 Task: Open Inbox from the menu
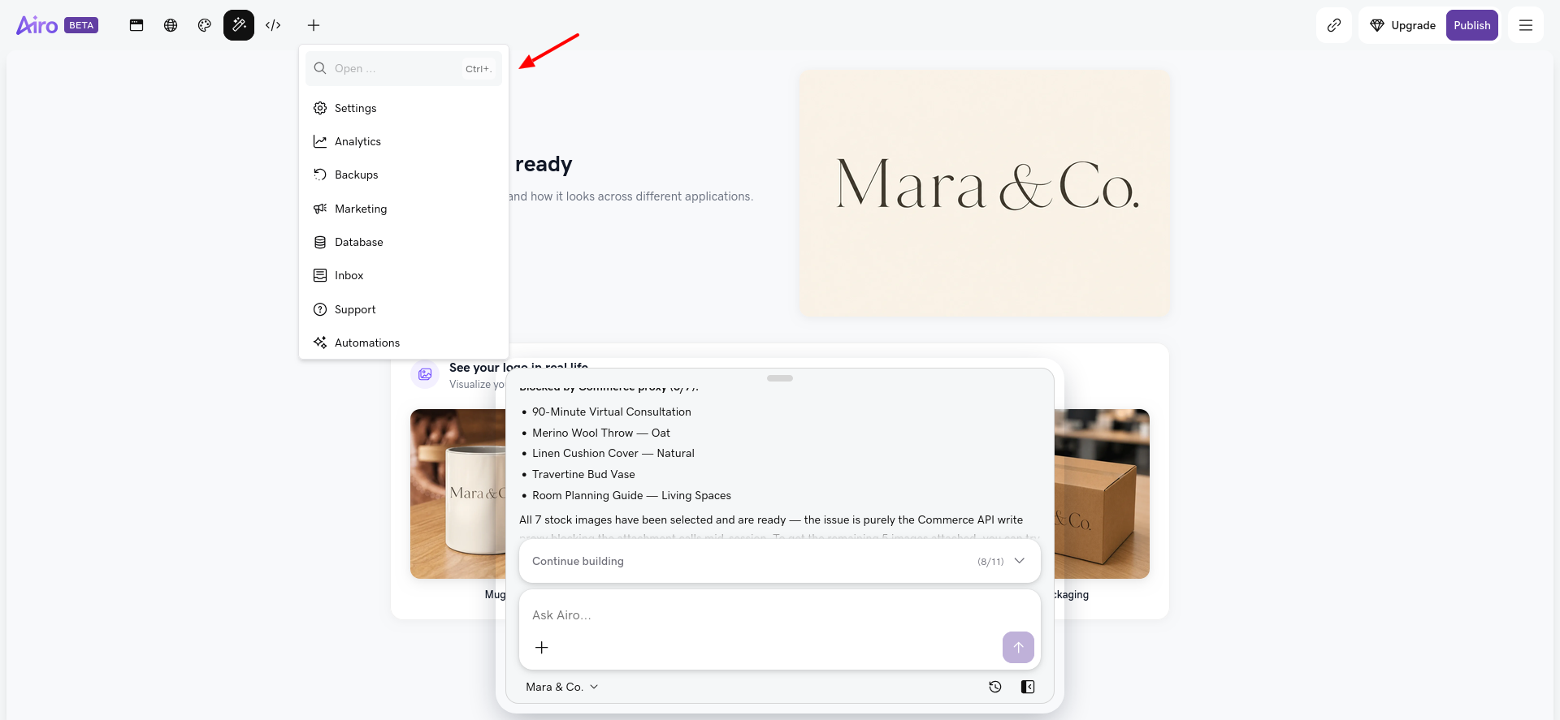tap(404, 275)
